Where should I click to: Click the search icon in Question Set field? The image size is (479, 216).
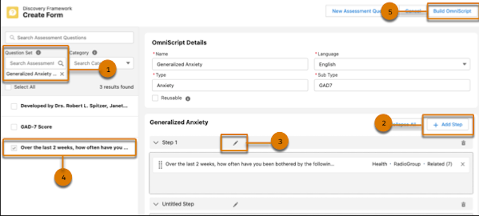point(61,63)
